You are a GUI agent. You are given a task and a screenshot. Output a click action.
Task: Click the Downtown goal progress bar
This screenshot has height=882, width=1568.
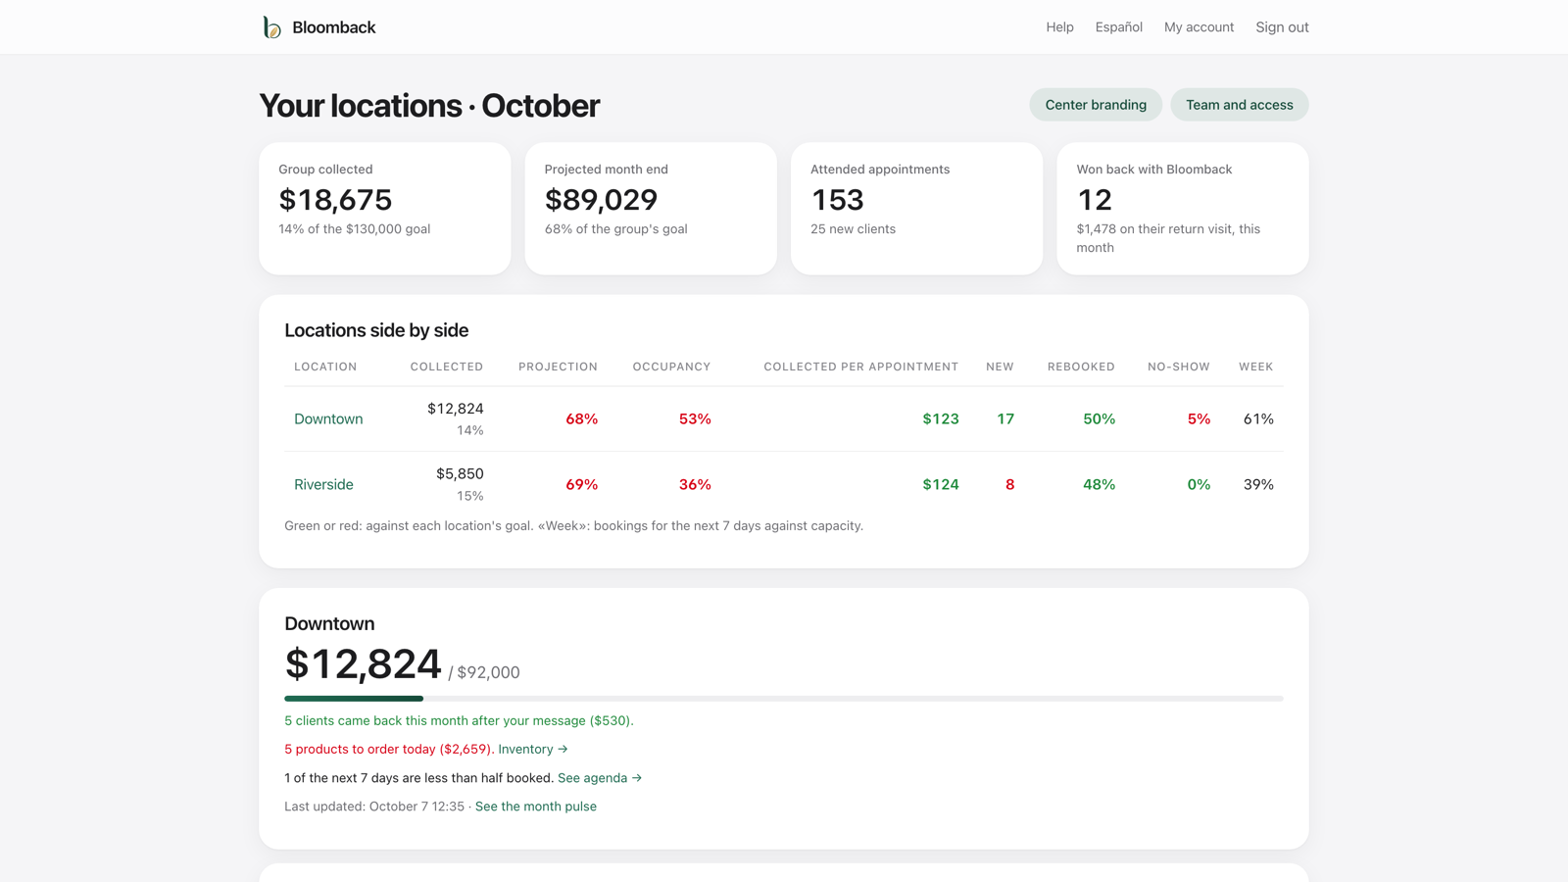784,699
